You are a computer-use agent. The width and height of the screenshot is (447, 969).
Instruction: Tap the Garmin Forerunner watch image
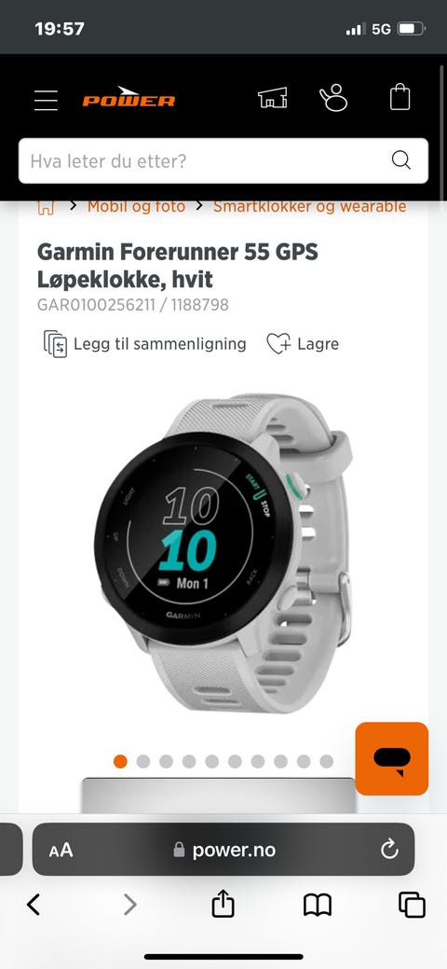click(x=223, y=553)
